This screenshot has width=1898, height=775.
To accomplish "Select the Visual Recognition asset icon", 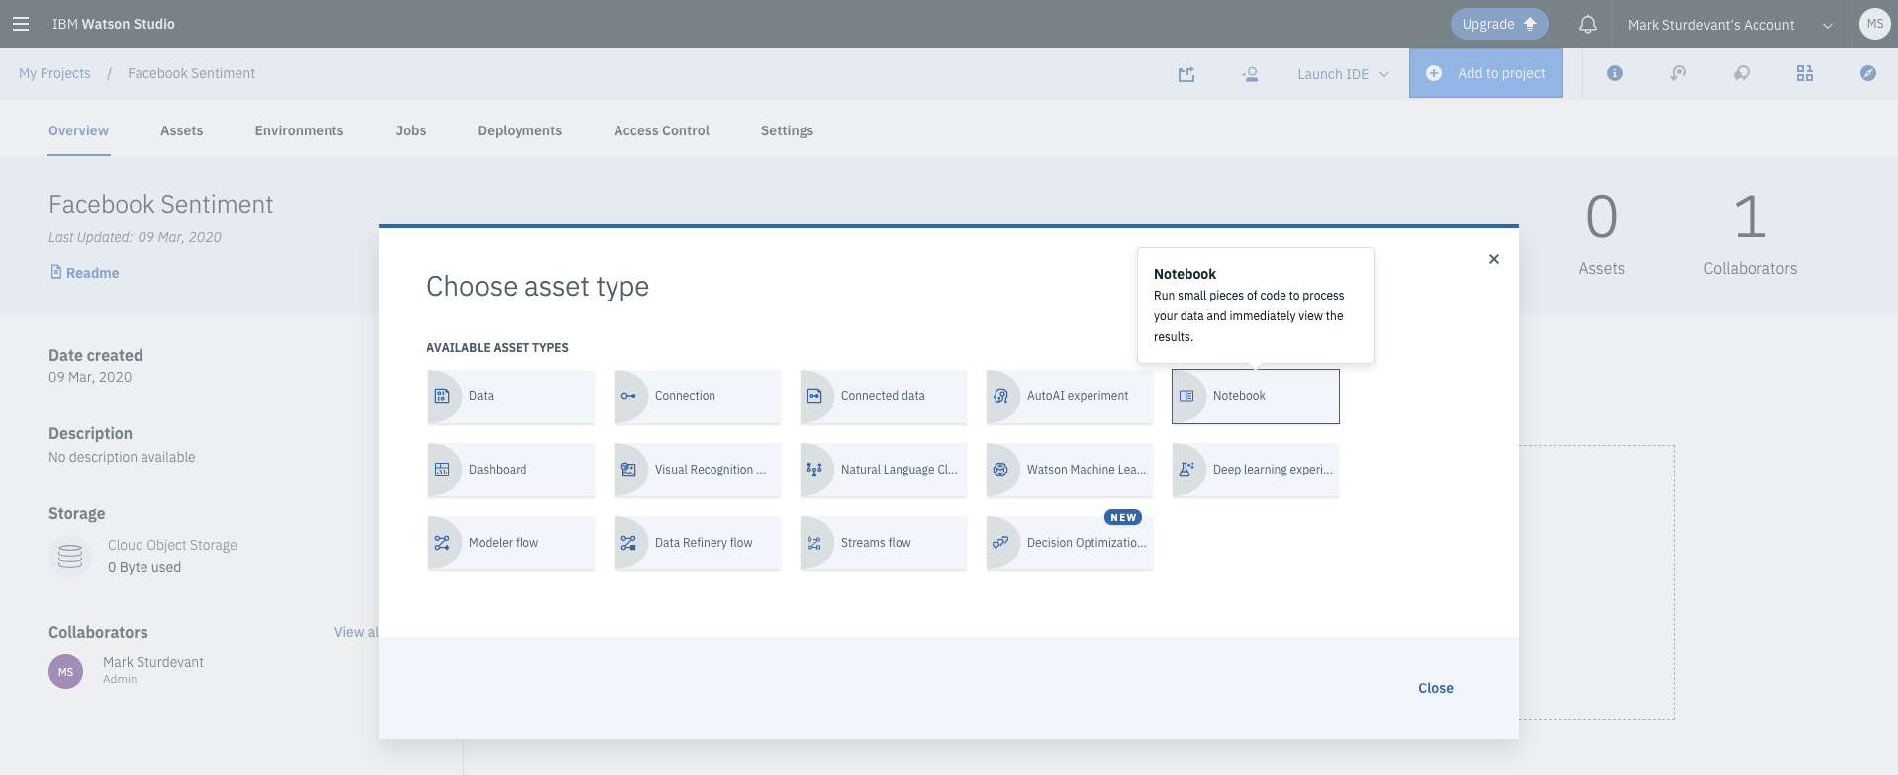I will pyautogui.click(x=628, y=470).
